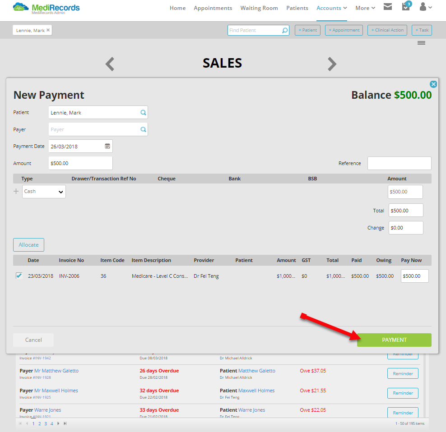Open invoice #INV-1925 link

pos(42,397)
